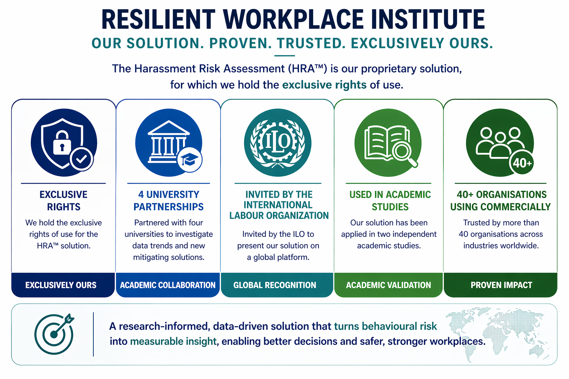Click the "INVITED BY THE INTERNATIONAL LABOUR ORGANIZATION" heading
The image size is (569, 379).
tap(279, 205)
